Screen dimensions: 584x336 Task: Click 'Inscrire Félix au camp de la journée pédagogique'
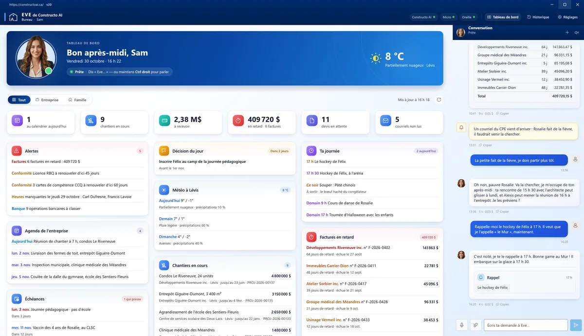click(x=202, y=161)
